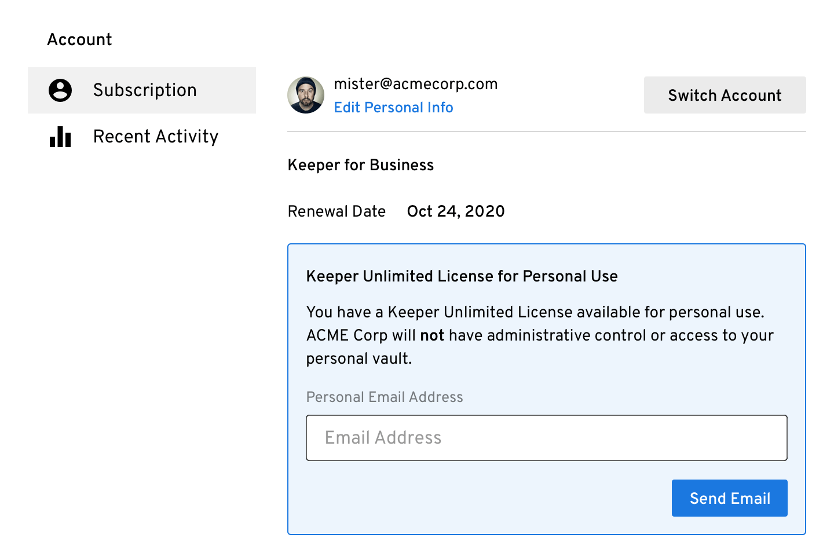This screenshot has width=834, height=556.
Task: Click the Keeper Unlimited License notice box
Action: click(x=546, y=389)
